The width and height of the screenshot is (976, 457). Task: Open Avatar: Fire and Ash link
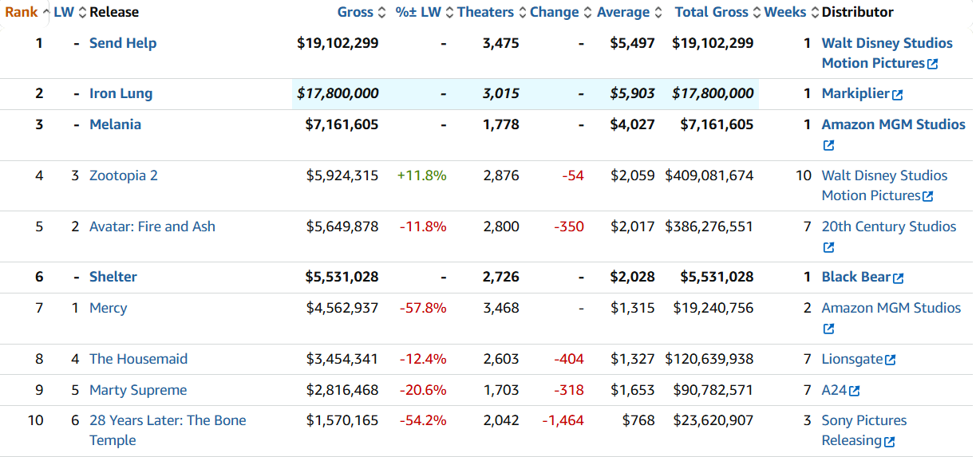[152, 227]
